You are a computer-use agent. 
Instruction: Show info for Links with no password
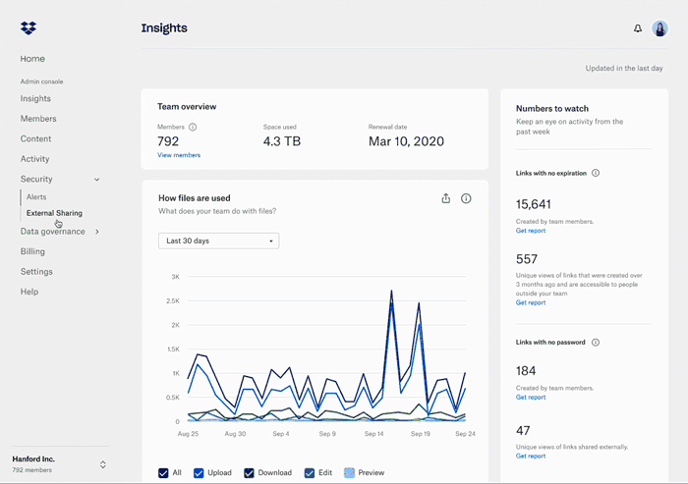(596, 343)
